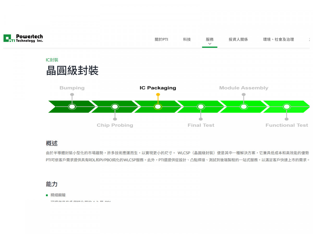Click the Final Test label
Image resolution: width=313 pixels, height=234 pixels.
201,125
